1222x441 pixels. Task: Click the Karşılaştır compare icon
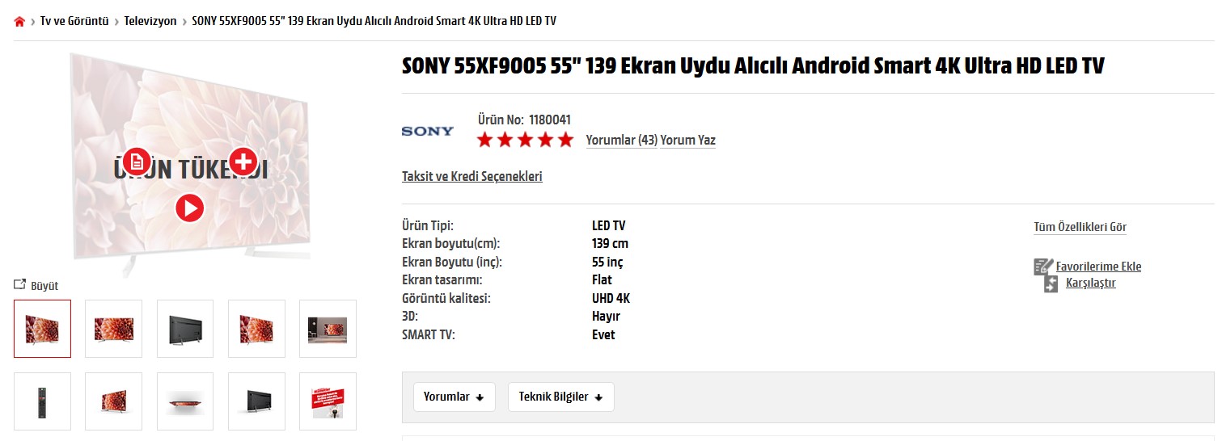click(1051, 283)
